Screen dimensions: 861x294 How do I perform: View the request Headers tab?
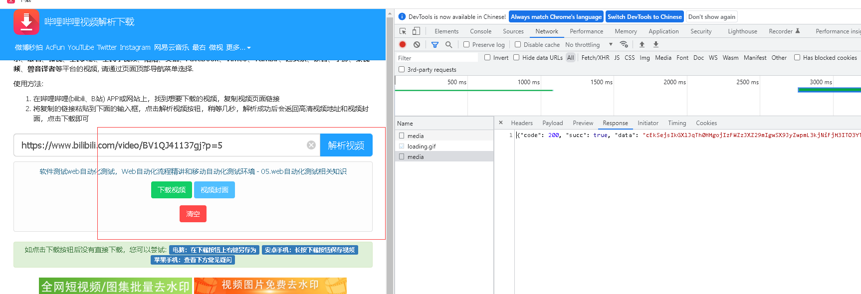coord(522,123)
